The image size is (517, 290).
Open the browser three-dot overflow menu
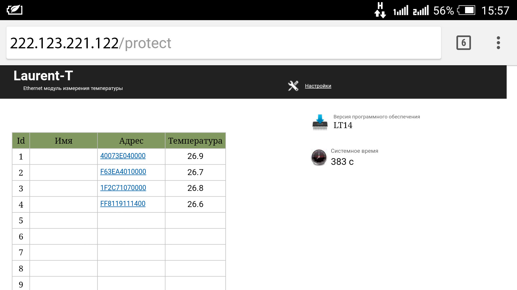click(x=498, y=43)
